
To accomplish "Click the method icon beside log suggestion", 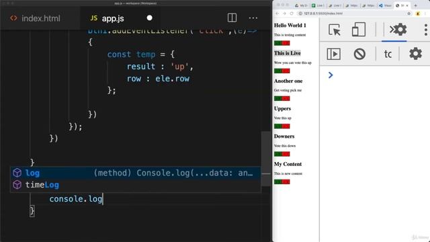I will (x=17, y=173).
